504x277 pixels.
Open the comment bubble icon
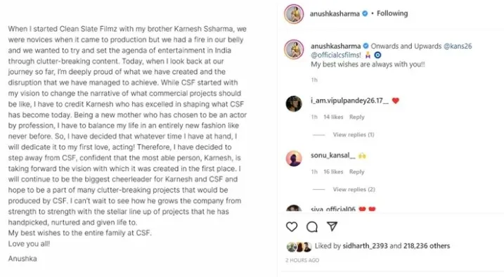click(312, 227)
